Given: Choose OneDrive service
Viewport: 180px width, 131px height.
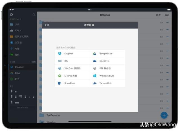Looking at the screenshot, I should coord(107,61).
